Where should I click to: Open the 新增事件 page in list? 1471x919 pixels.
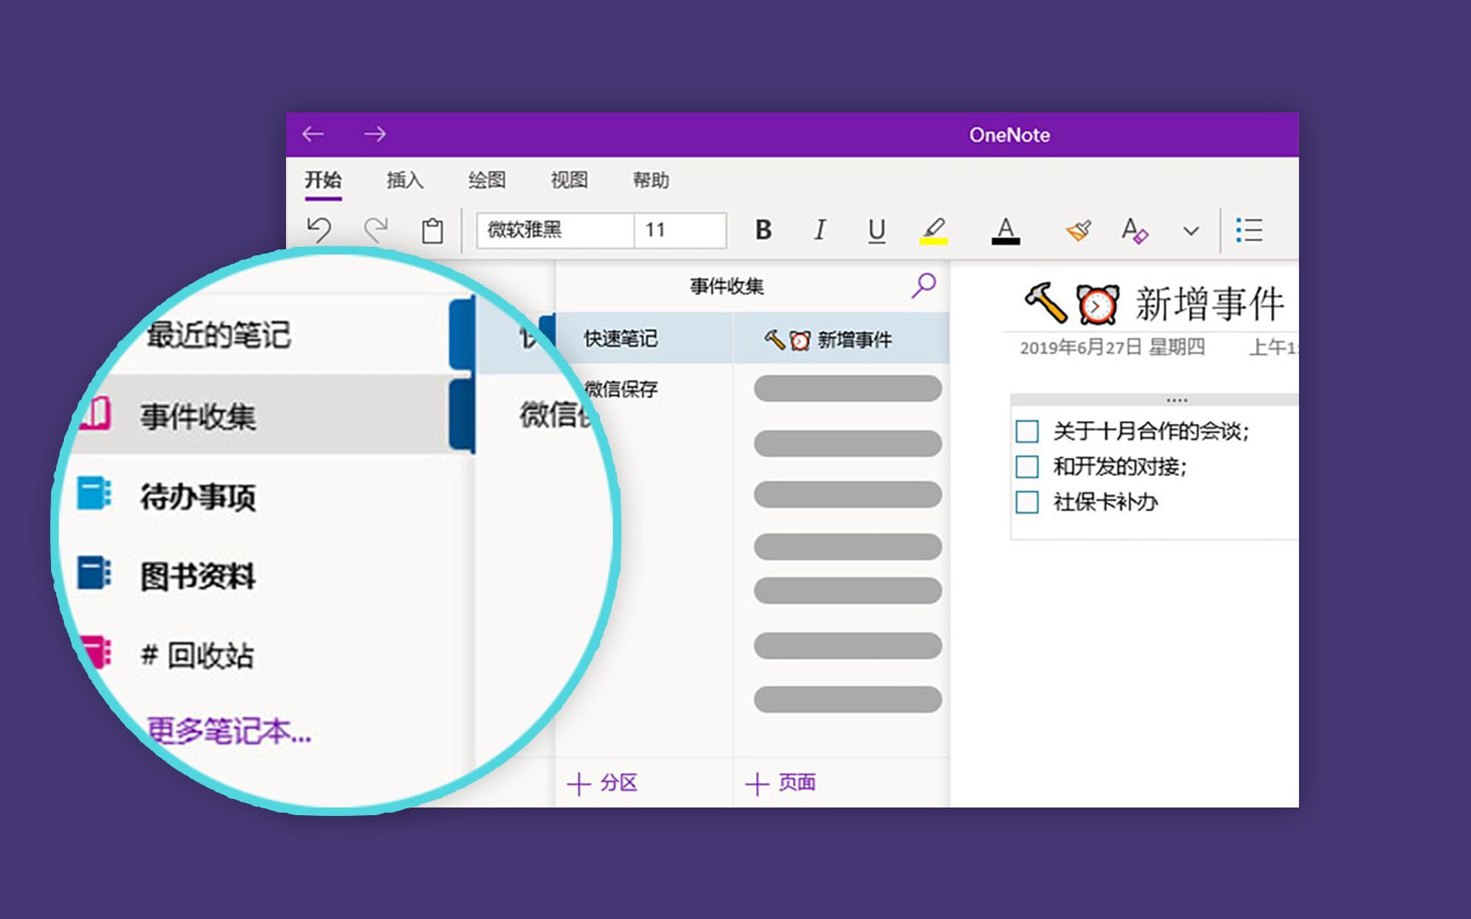coord(841,340)
